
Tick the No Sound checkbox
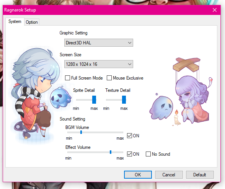148,154
